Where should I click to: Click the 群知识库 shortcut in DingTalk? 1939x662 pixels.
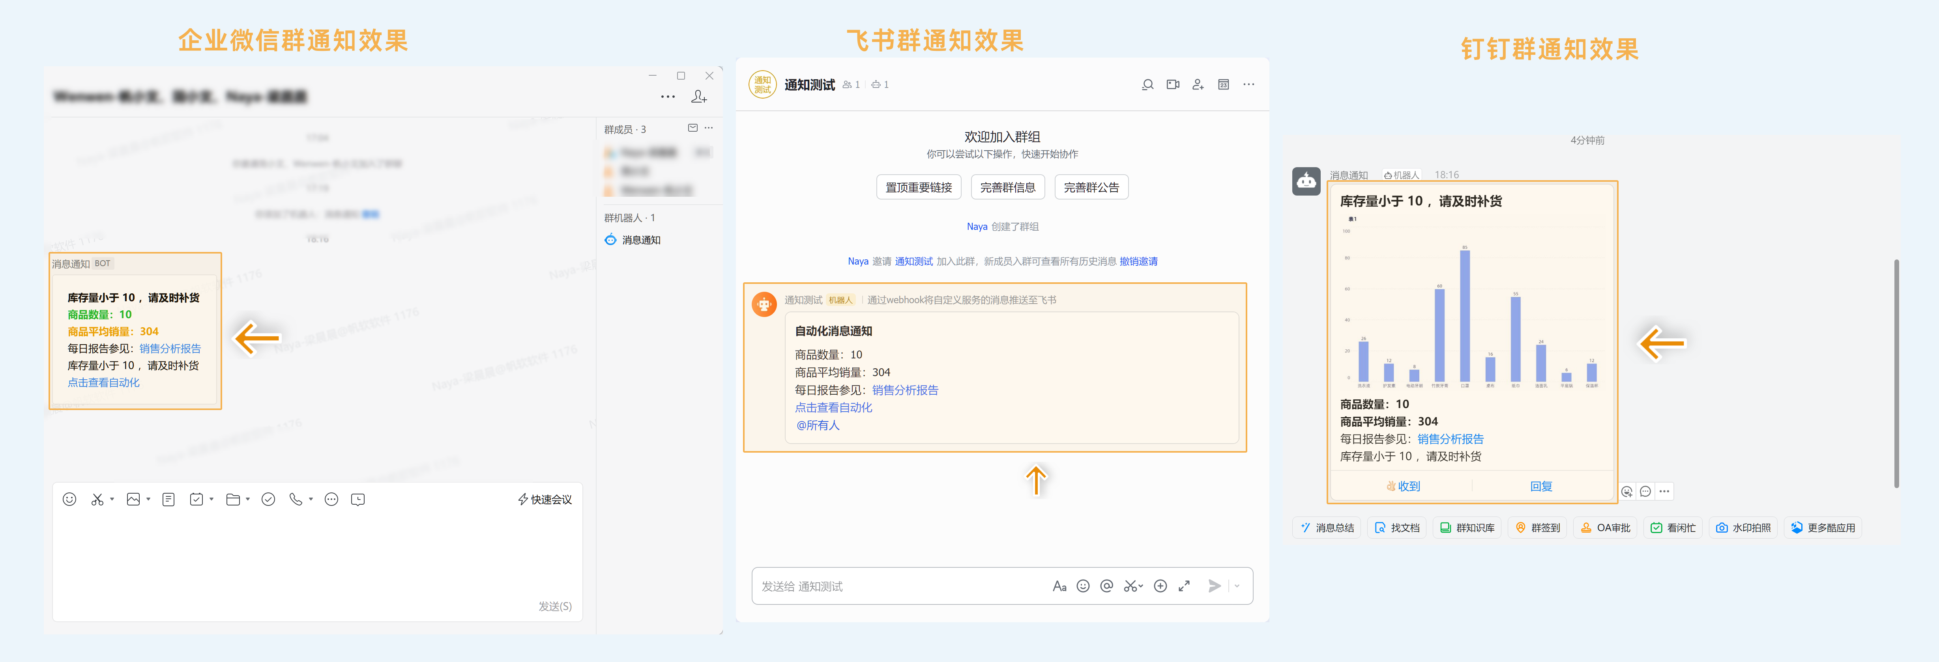pyautogui.click(x=1467, y=528)
